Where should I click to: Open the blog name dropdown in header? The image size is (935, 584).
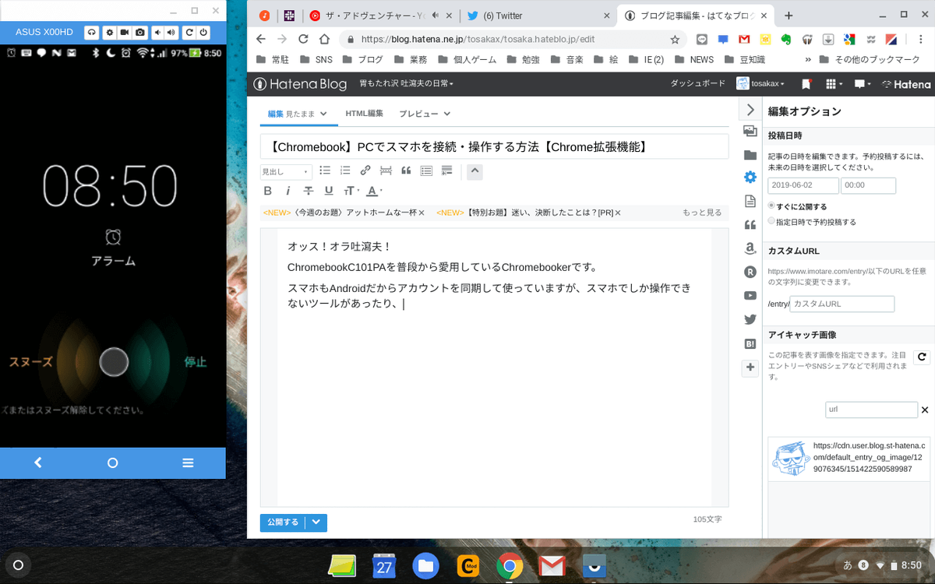coord(405,84)
